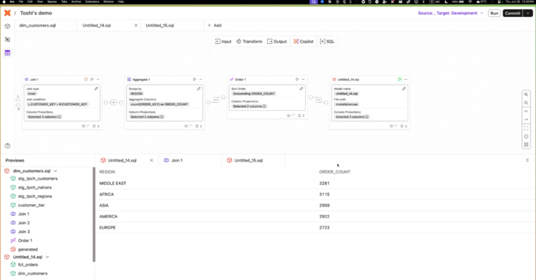536x280 pixels.
Task: Click the Previews panel vertical scrollbar
Action: (x=94, y=214)
